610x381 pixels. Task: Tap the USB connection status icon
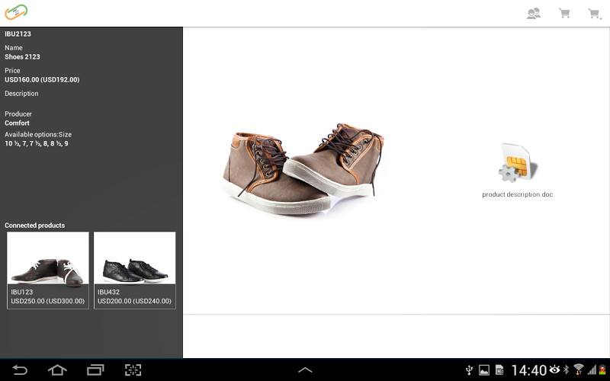click(x=469, y=370)
